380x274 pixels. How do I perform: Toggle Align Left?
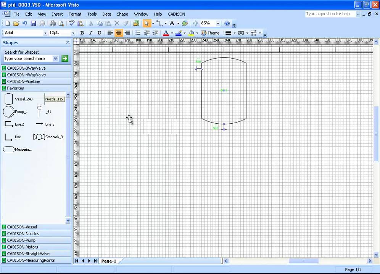point(110,33)
